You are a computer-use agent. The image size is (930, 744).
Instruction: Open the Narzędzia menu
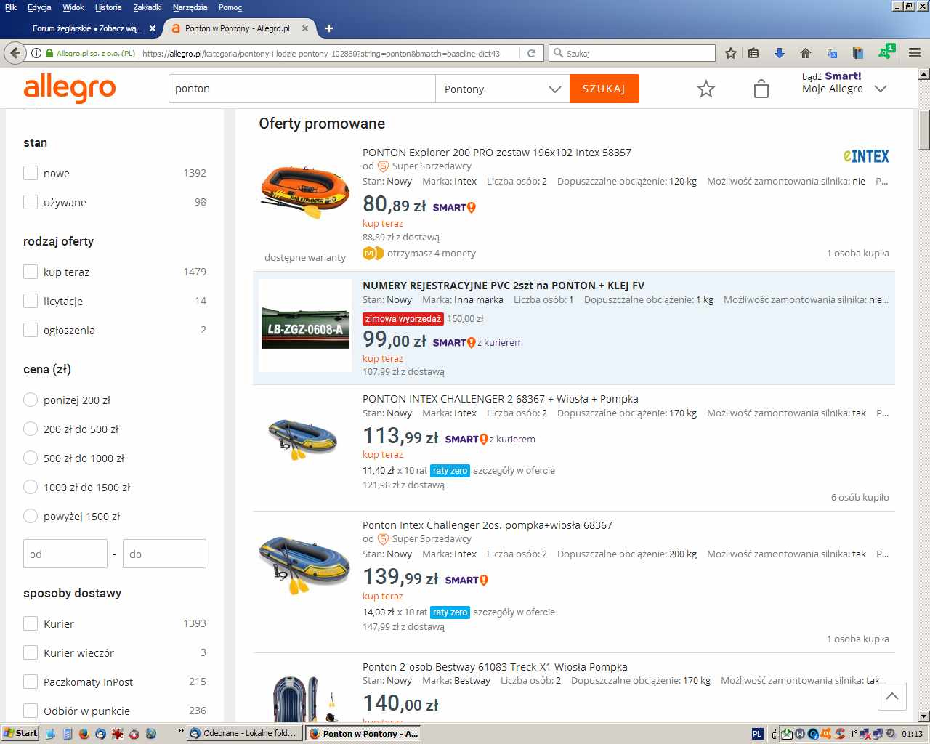point(190,7)
